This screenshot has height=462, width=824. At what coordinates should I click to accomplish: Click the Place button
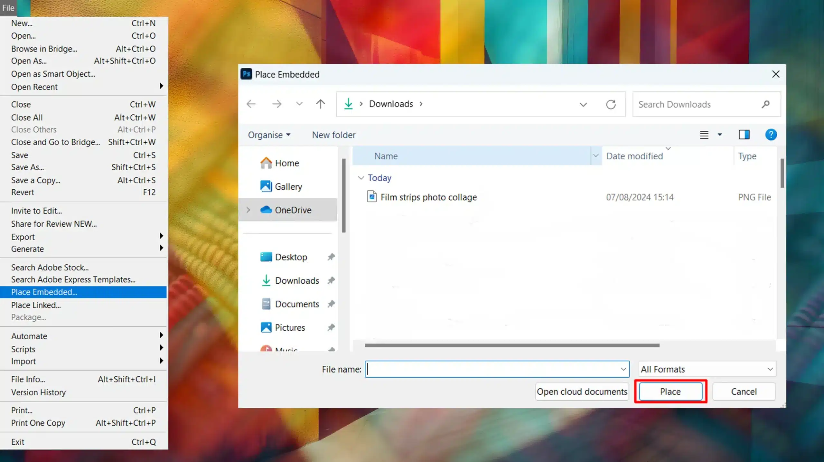[670, 391]
